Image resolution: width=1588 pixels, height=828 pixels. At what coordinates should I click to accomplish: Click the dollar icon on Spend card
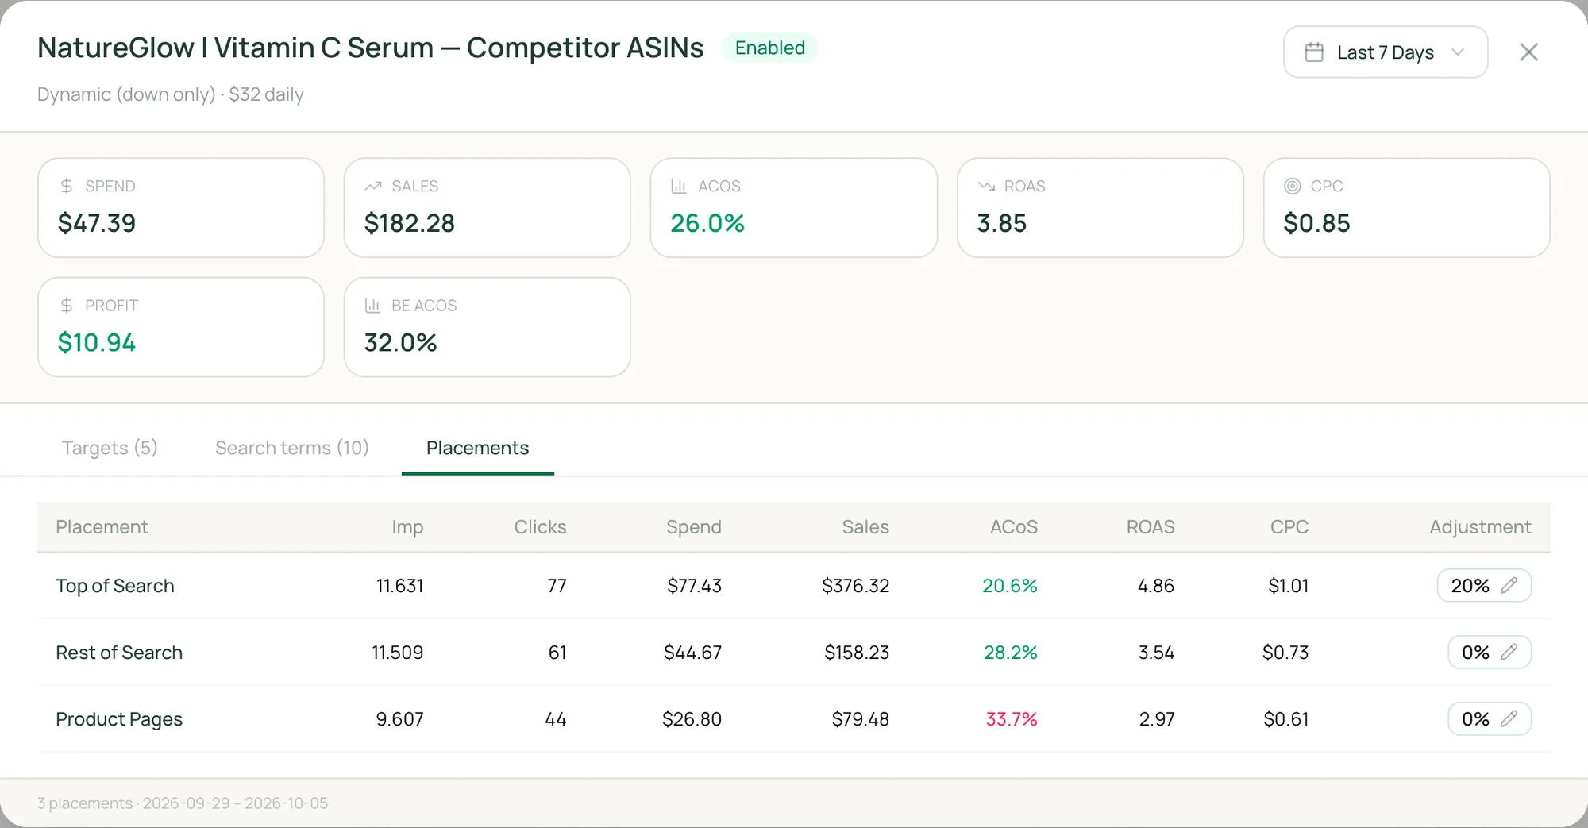click(67, 187)
